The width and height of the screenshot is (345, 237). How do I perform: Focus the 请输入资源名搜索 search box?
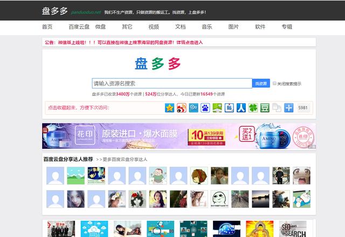point(172,83)
